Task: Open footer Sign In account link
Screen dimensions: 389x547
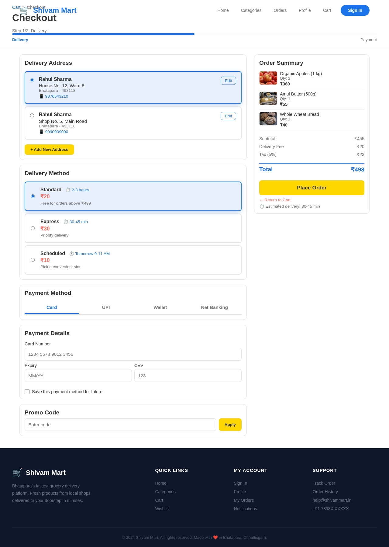Action: click(240, 483)
